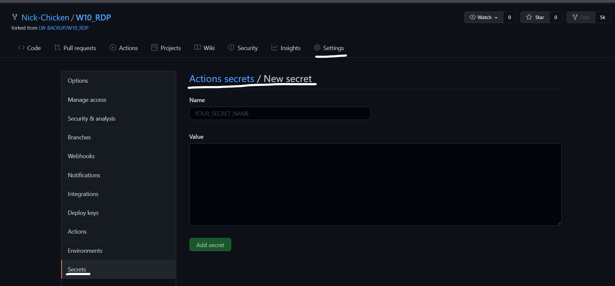The height and width of the screenshot is (286, 615).
Task: Open the Insights tab
Action: [286, 48]
